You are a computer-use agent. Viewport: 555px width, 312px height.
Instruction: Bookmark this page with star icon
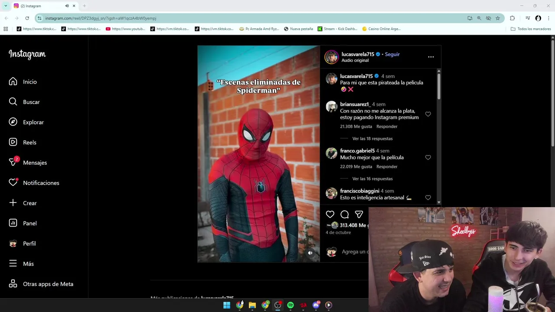pyautogui.click(x=498, y=18)
